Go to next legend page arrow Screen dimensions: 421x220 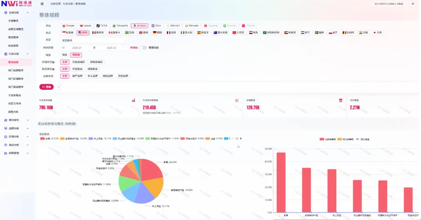tap(241, 138)
